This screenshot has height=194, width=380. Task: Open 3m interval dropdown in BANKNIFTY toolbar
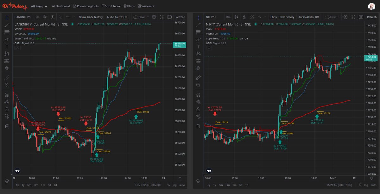click(x=37, y=17)
